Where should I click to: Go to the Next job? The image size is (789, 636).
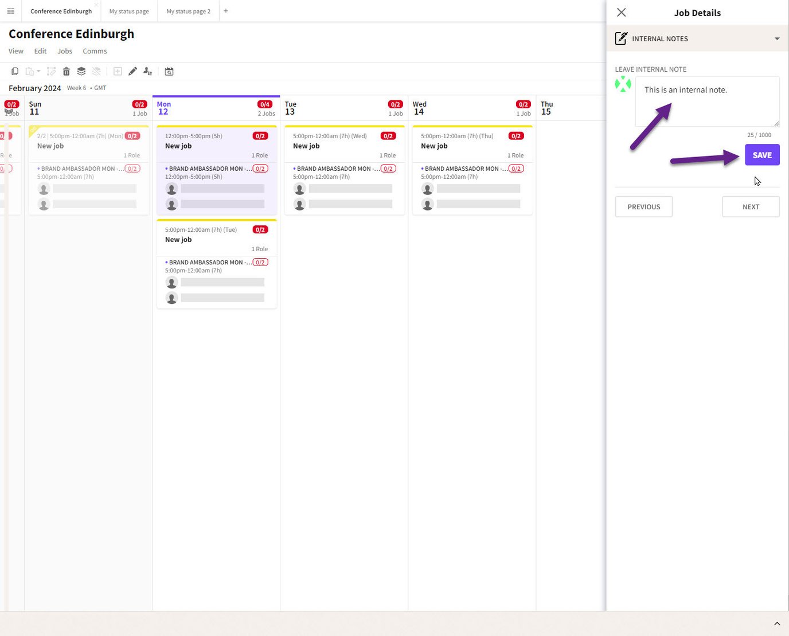[x=751, y=207]
